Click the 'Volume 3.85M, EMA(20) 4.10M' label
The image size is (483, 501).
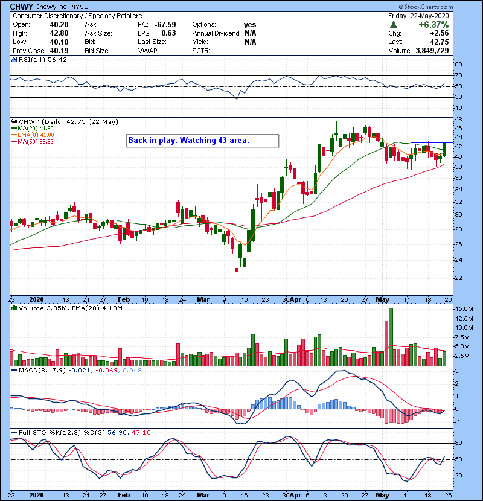tap(70, 308)
